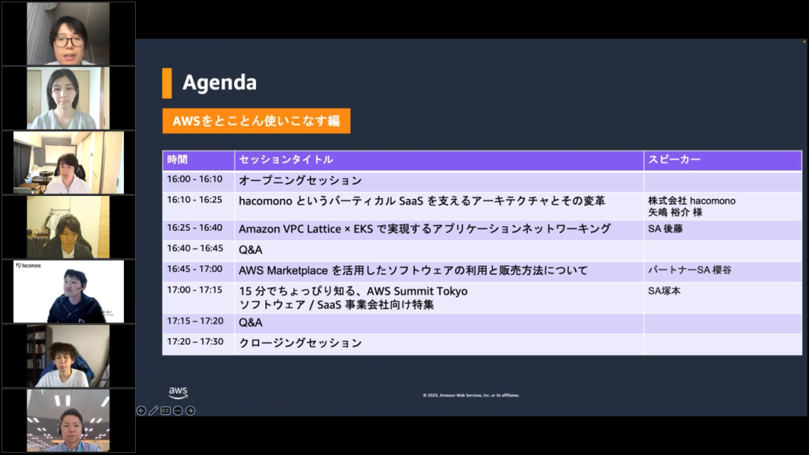Click the 'セッションタイトル' column header
This screenshot has width=809, height=455.
click(439, 160)
